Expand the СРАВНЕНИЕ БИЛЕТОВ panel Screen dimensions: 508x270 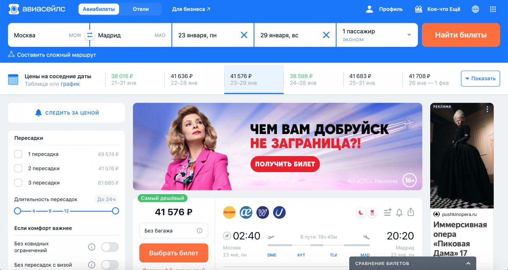click(x=412, y=263)
